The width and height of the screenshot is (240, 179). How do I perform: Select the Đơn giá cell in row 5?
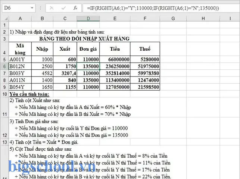pos(88,59)
